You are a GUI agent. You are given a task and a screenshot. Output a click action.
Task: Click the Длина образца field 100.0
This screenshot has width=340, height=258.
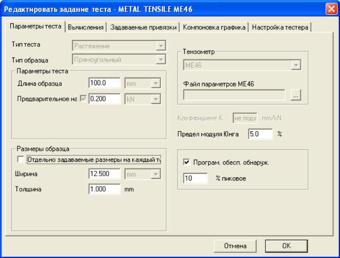[x=104, y=83]
